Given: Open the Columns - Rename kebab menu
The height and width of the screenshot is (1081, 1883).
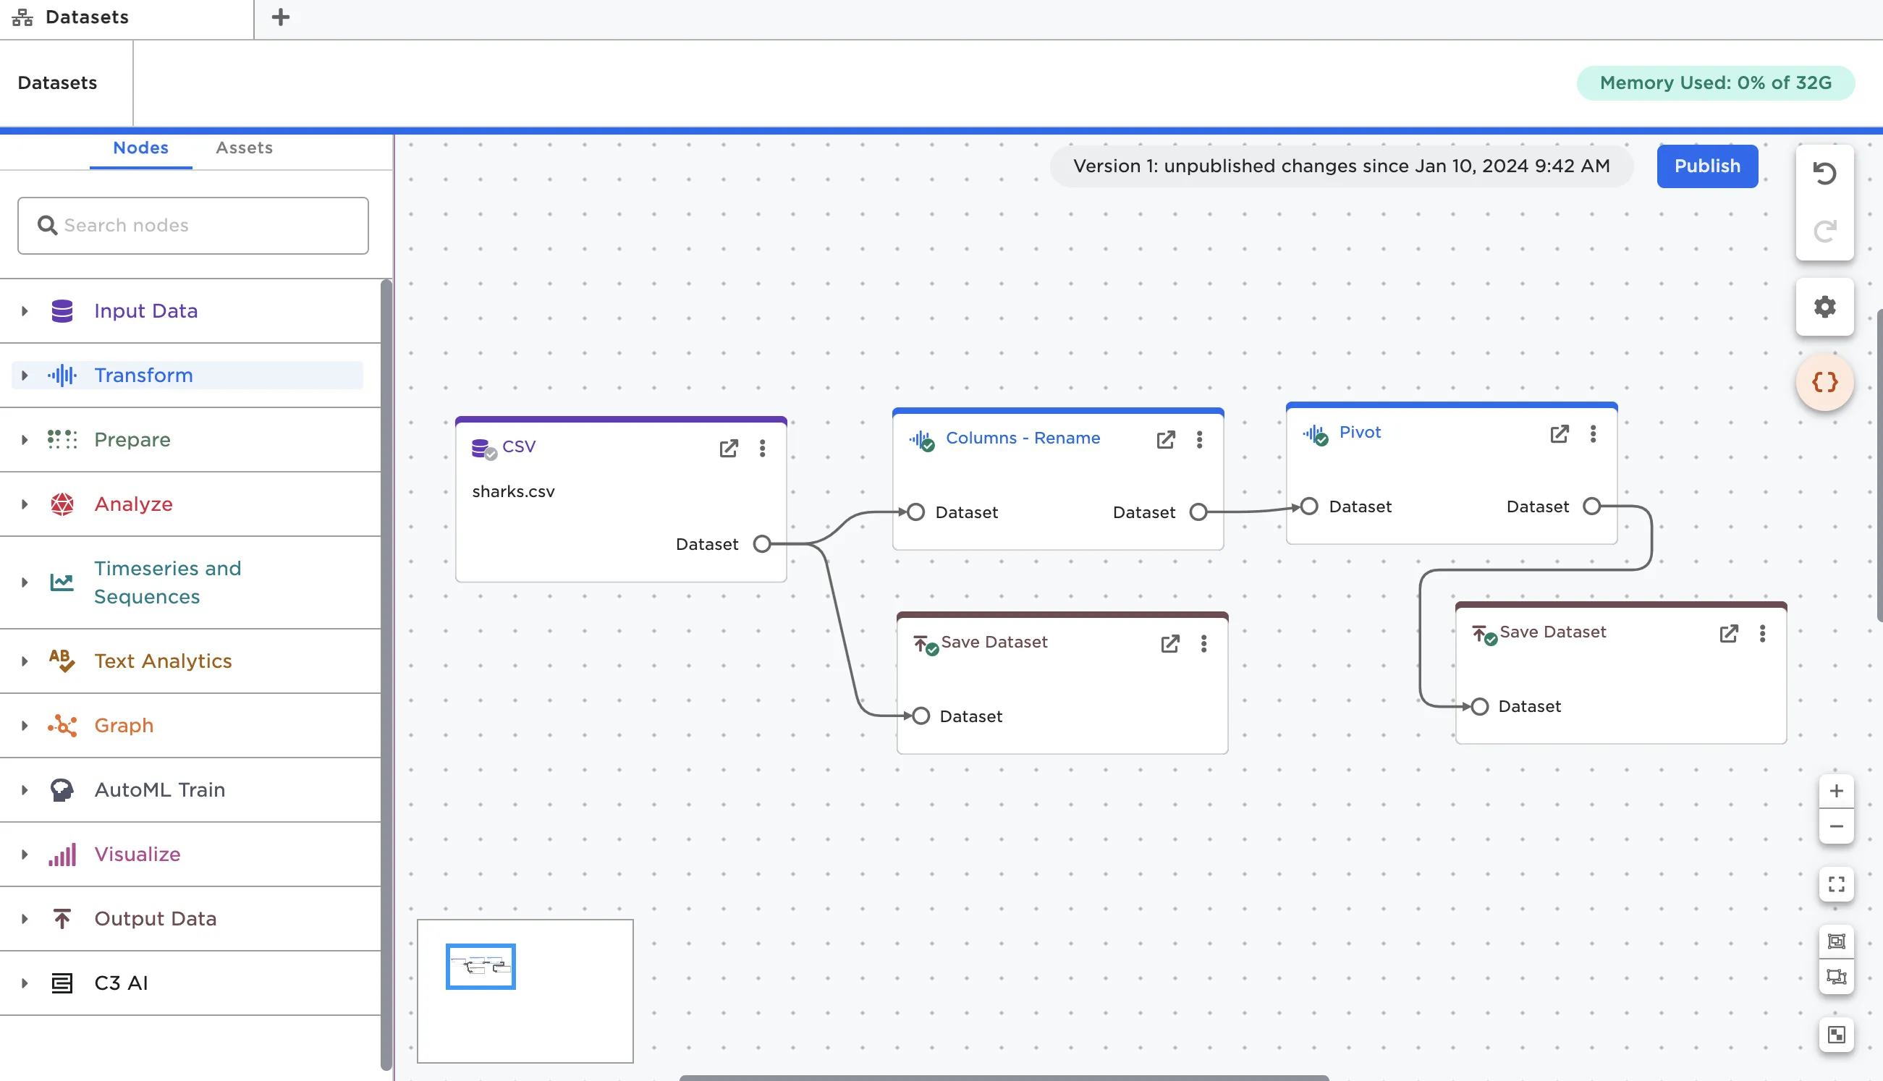Looking at the screenshot, I should tap(1199, 439).
